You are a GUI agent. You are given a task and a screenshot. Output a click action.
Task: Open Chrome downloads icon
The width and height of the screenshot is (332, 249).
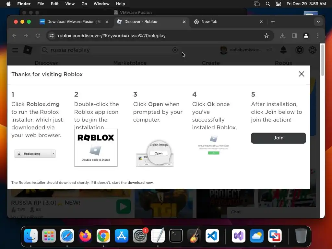pyautogui.click(x=282, y=36)
